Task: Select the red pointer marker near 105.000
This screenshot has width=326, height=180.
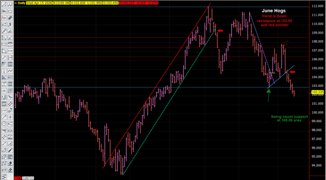Action: point(293,72)
